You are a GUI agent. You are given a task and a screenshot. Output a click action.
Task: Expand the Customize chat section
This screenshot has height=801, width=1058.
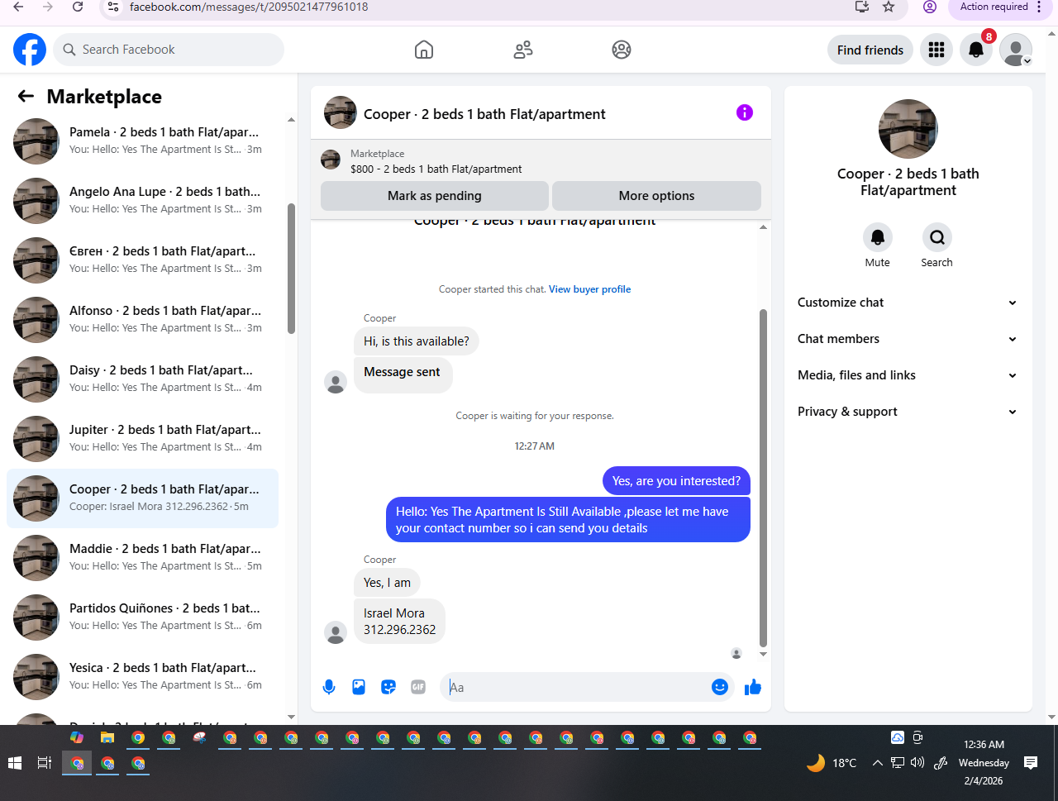click(908, 303)
